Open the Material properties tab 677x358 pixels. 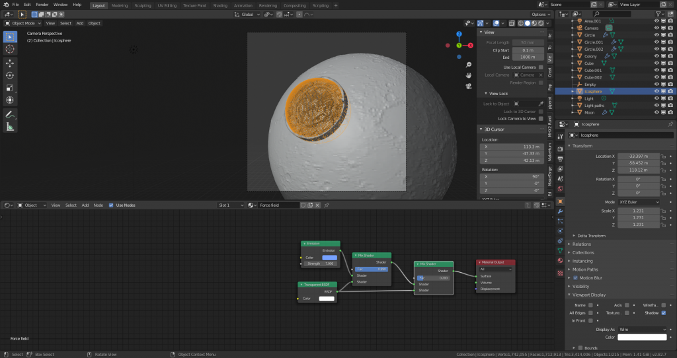(561, 260)
